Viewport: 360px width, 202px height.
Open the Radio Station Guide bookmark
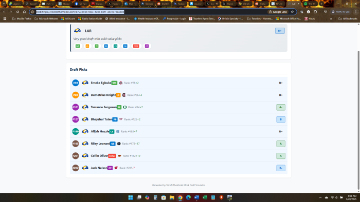pos(90,19)
